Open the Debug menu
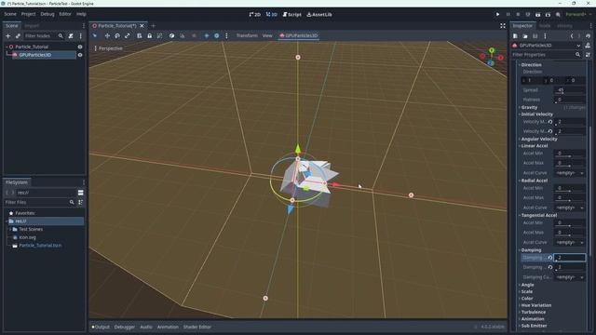The width and height of the screenshot is (596, 335). coord(47,14)
